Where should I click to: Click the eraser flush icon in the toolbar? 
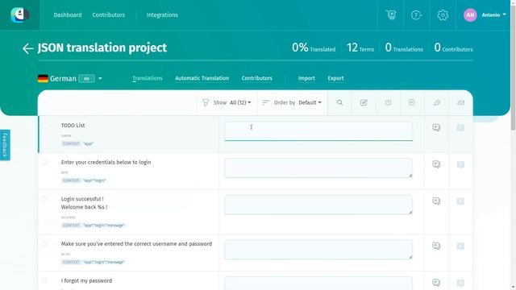pos(437,102)
